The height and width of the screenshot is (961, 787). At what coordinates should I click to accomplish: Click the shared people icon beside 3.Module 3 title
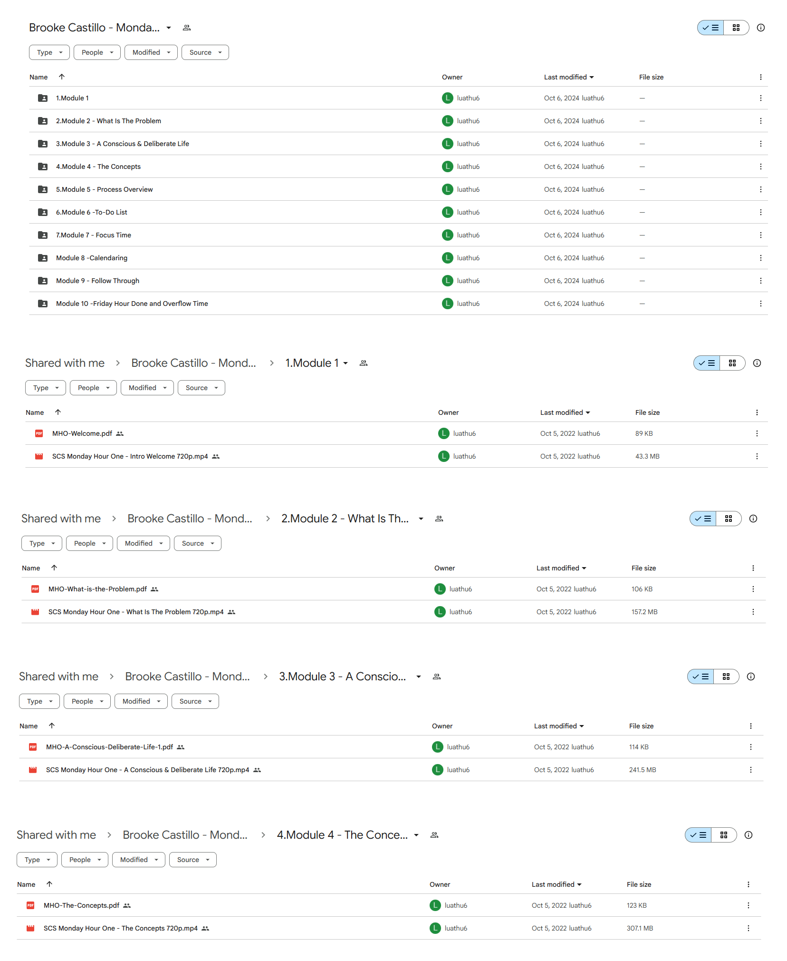tap(437, 677)
